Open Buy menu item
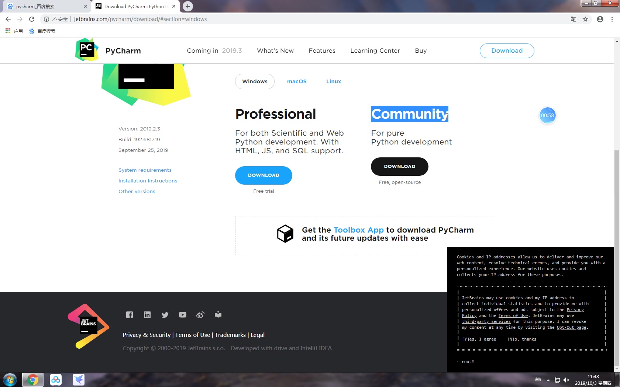The width and height of the screenshot is (620, 387). tap(421, 50)
